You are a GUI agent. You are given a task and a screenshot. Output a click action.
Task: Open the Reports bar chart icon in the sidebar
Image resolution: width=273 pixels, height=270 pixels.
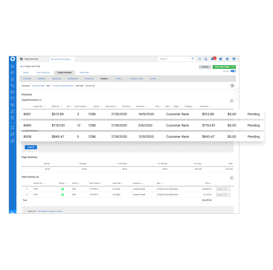[x=13, y=141]
